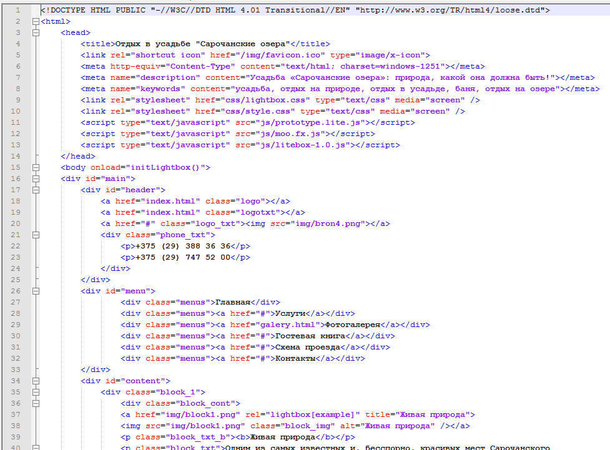Collapse the <body onload> fold marker on line 15
Screen dimensions: 610x450
point(36,167)
